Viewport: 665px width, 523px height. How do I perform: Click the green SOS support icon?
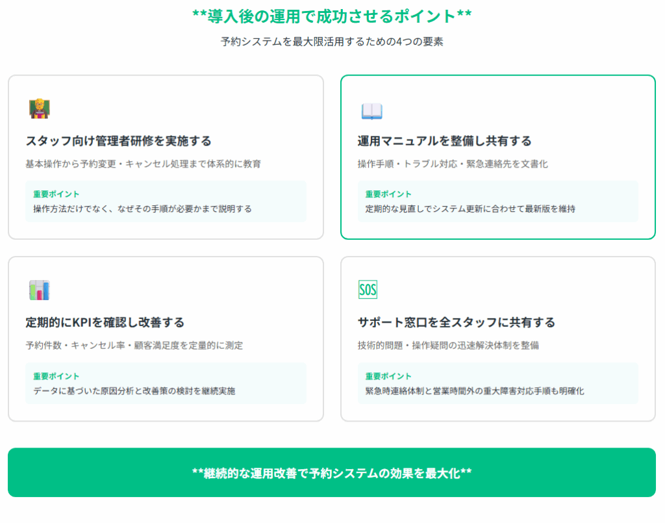(368, 290)
